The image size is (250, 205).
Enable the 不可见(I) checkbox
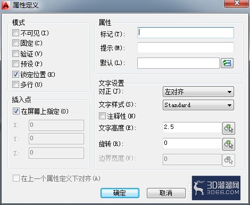pyautogui.click(x=15, y=33)
